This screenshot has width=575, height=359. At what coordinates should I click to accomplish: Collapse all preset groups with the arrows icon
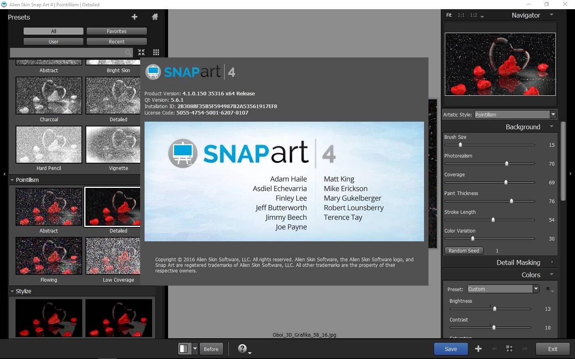coord(141,52)
